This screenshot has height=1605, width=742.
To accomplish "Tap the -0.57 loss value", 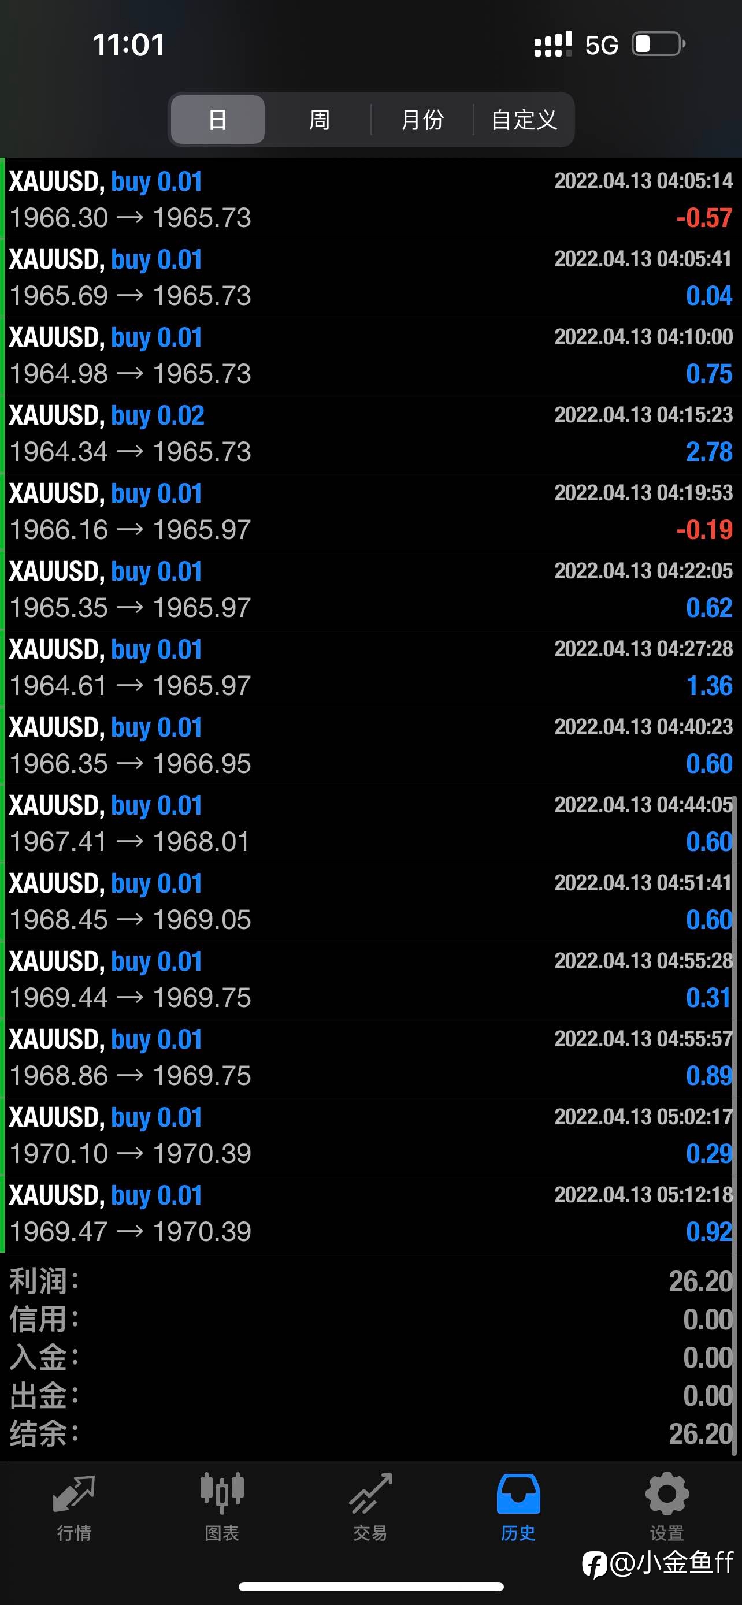I will (x=704, y=218).
